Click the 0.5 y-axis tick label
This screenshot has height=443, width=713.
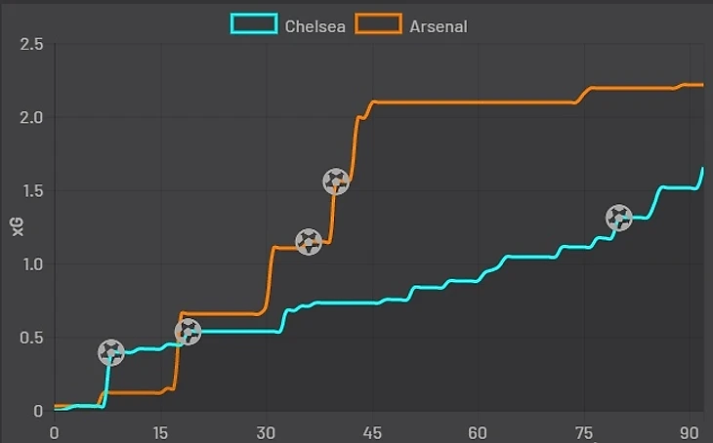point(31,339)
